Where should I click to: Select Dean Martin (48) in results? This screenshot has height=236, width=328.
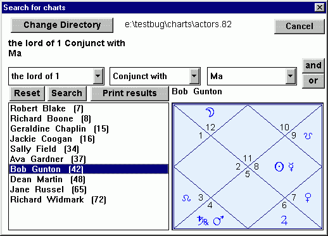pos(89,179)
